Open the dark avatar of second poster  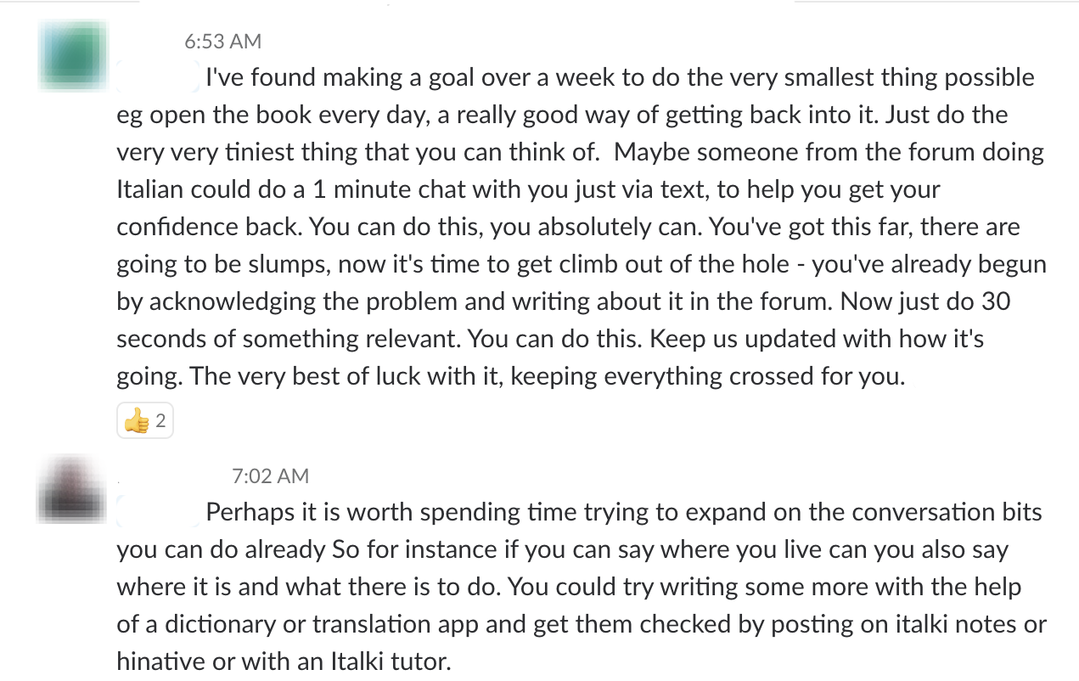pyautogui.click(x=73, y=488)
